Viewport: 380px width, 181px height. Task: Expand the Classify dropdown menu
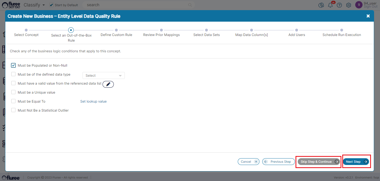coord(34,5)
